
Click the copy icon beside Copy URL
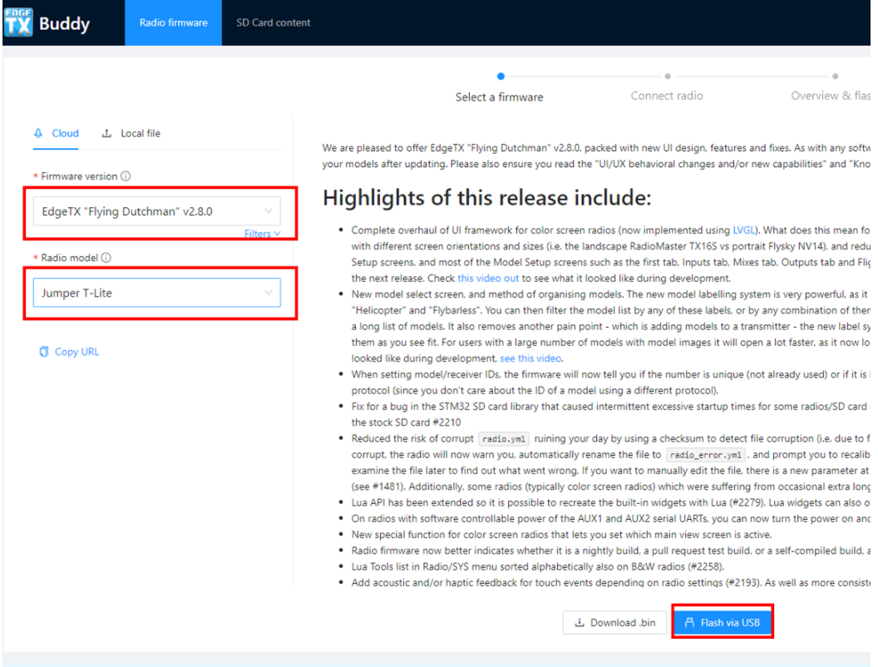tap(44, 352)
